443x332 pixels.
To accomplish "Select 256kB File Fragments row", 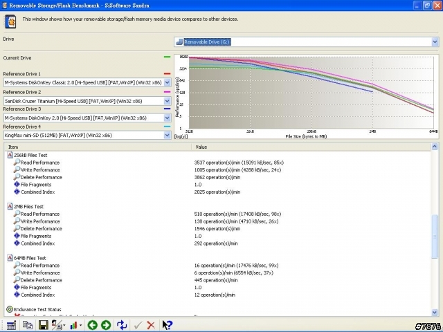I will pyautogui.click(x=217, y=185).
